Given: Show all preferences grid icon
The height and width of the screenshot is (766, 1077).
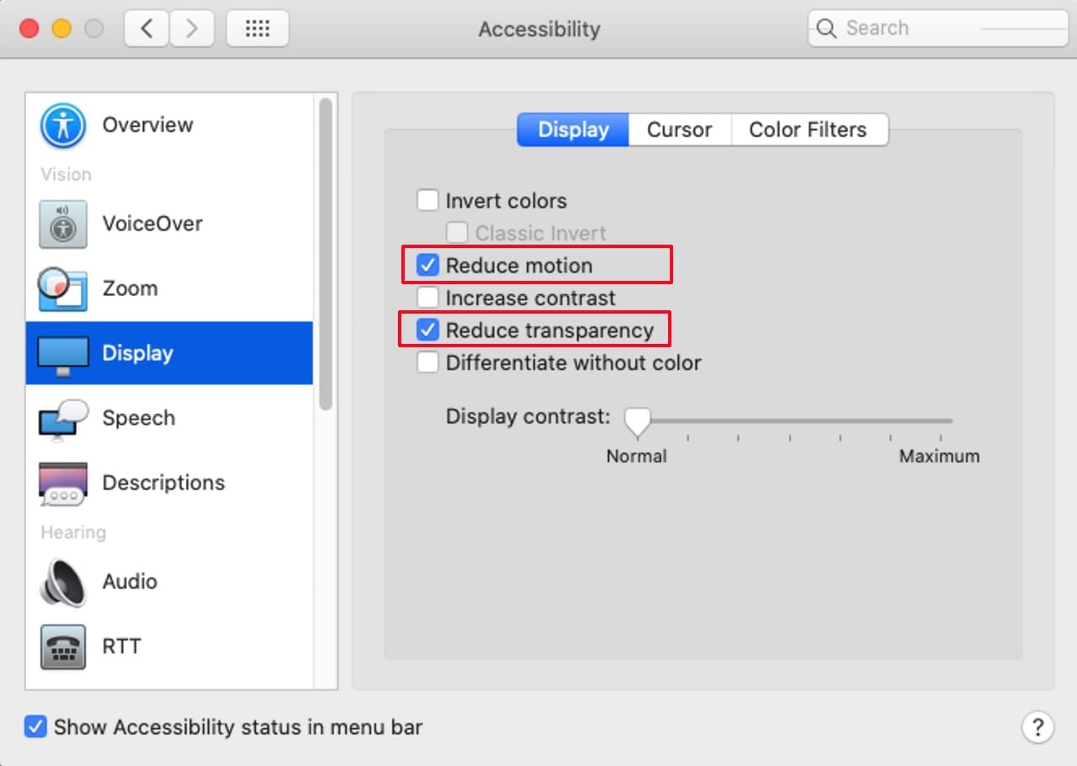Looking at the screenshot, I should [x=257, y=29].
